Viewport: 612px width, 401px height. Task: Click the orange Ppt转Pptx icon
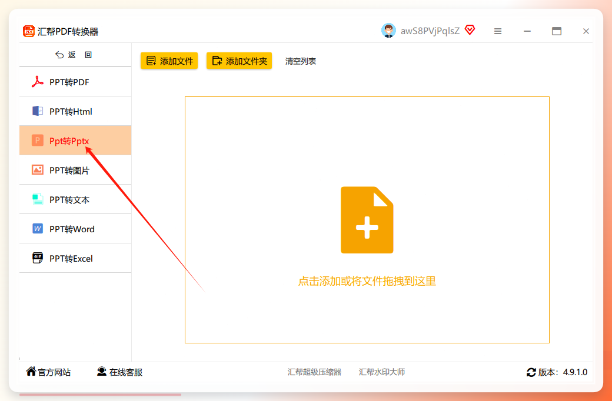click(38, 141)
